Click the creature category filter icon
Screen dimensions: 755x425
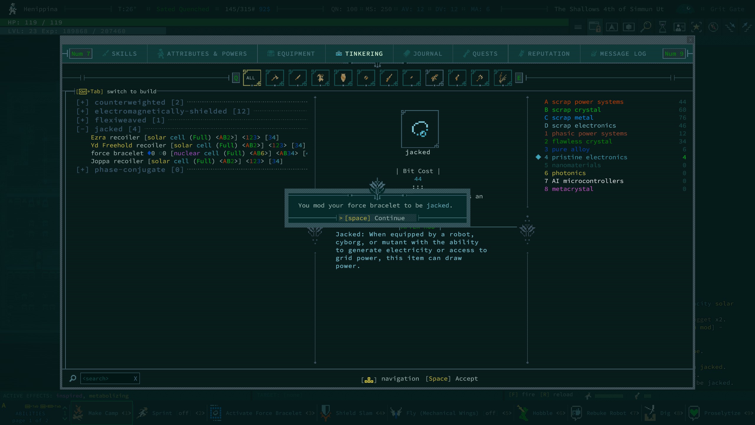click(320, 78)
